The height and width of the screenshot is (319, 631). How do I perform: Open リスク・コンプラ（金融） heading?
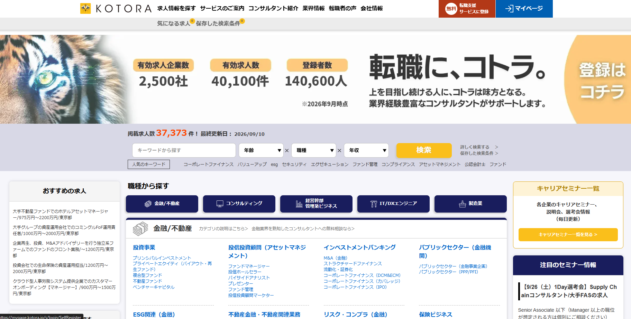pyautogui.click(x=356, y=315)
